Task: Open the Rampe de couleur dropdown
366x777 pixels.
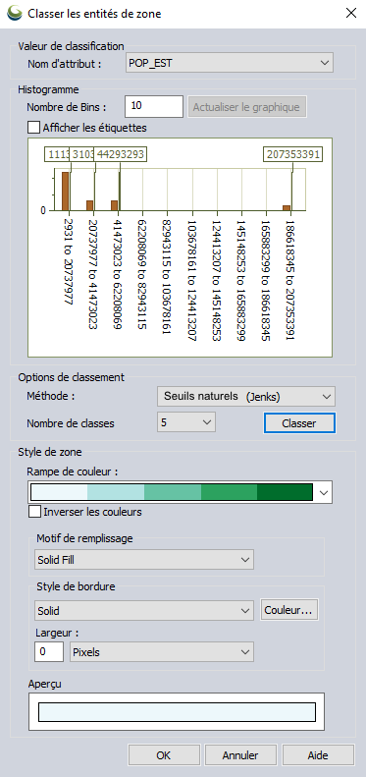Action: [181, 492]
